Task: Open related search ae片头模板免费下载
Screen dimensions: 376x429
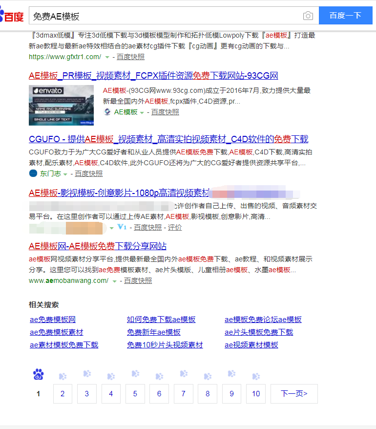Action: [259, 332]
